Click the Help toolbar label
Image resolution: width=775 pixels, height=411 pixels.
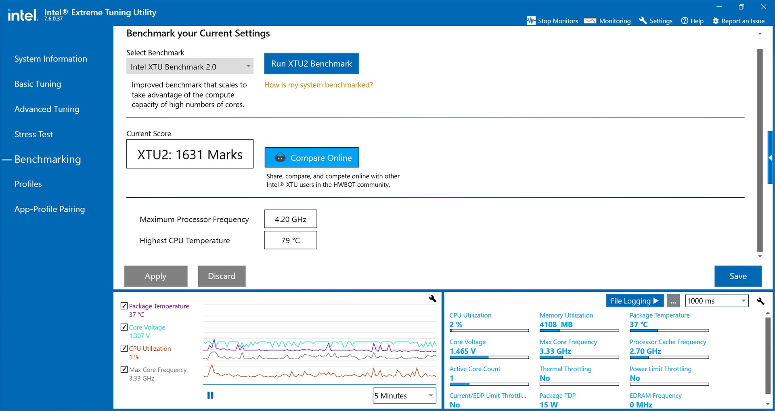tap(697, 21)
